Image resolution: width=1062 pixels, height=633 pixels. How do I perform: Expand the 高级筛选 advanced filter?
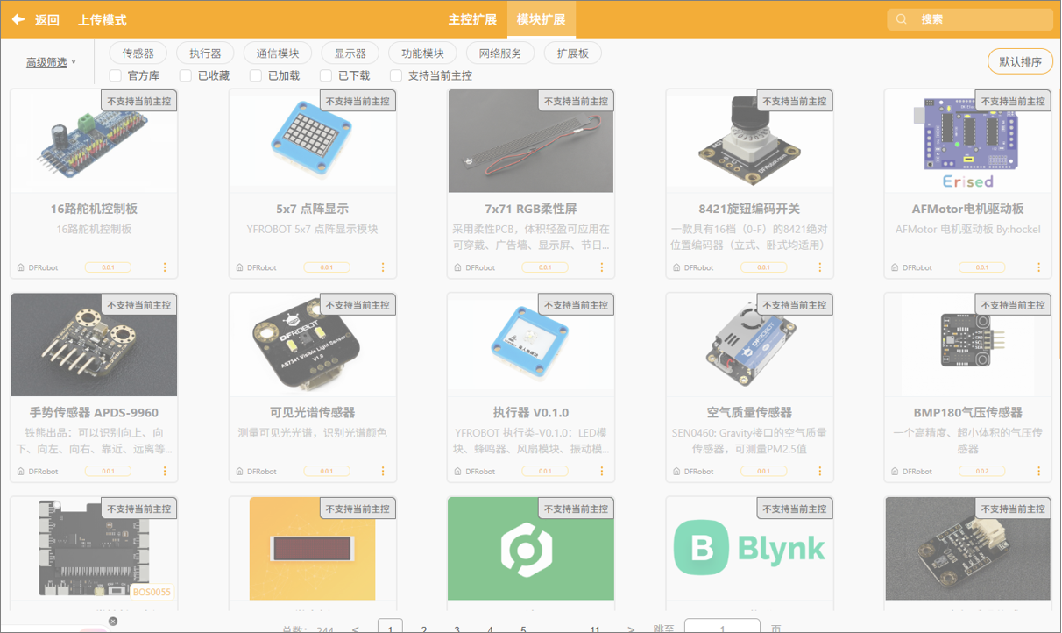(51, 62)
